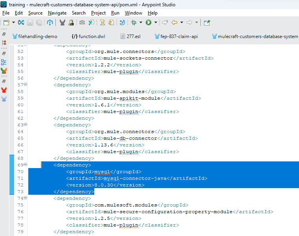
Task: Open the Debug dropdown arrow
Action: click(140, 23)
